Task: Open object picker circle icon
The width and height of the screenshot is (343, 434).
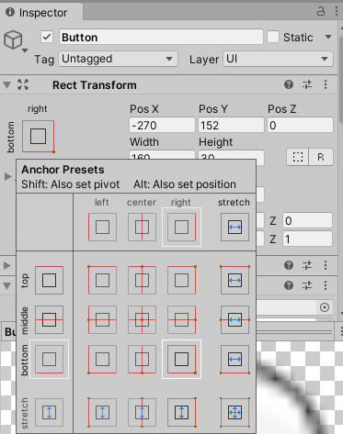Action: click(325, 307)
